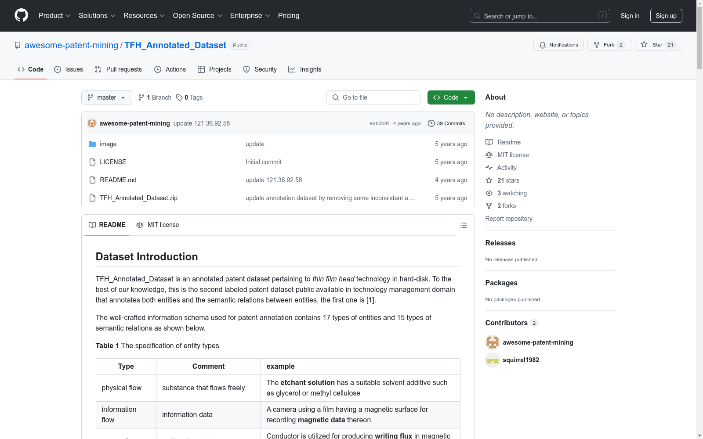
Task: Open the master branch selector dropdown
Action: (107, 97)
